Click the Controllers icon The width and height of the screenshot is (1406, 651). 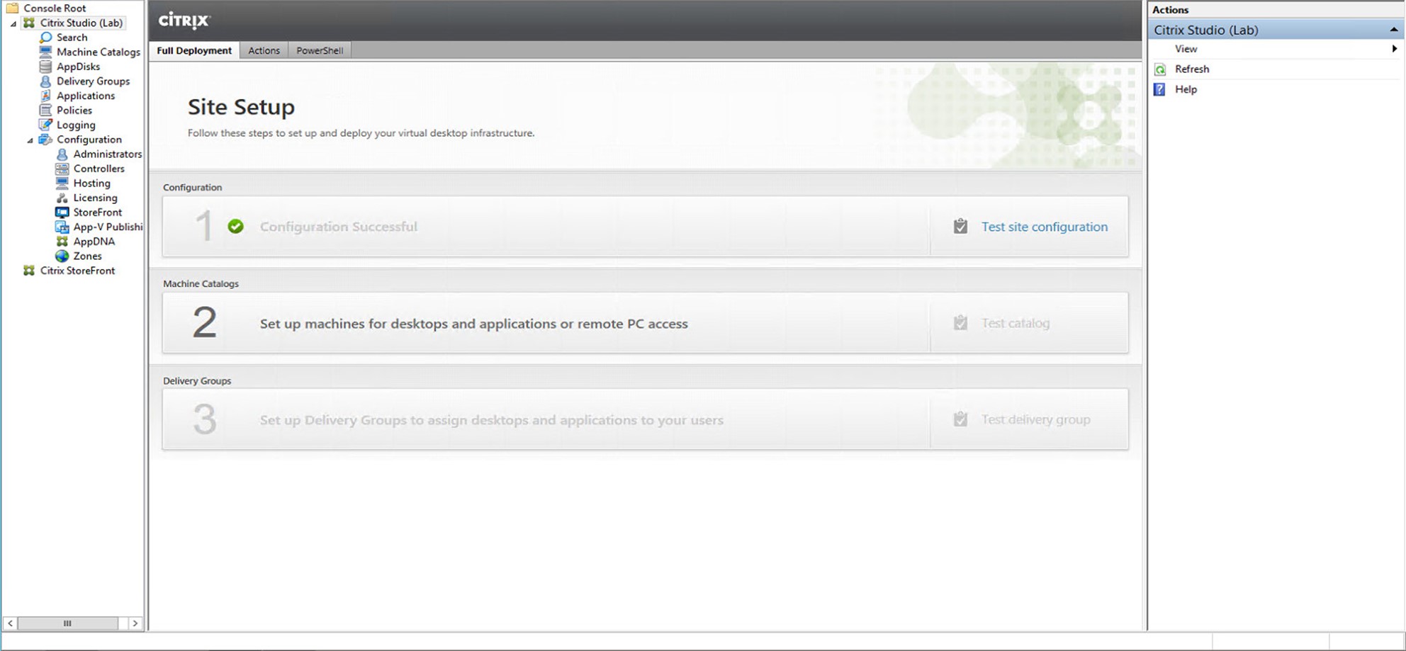tap(62, 169)
